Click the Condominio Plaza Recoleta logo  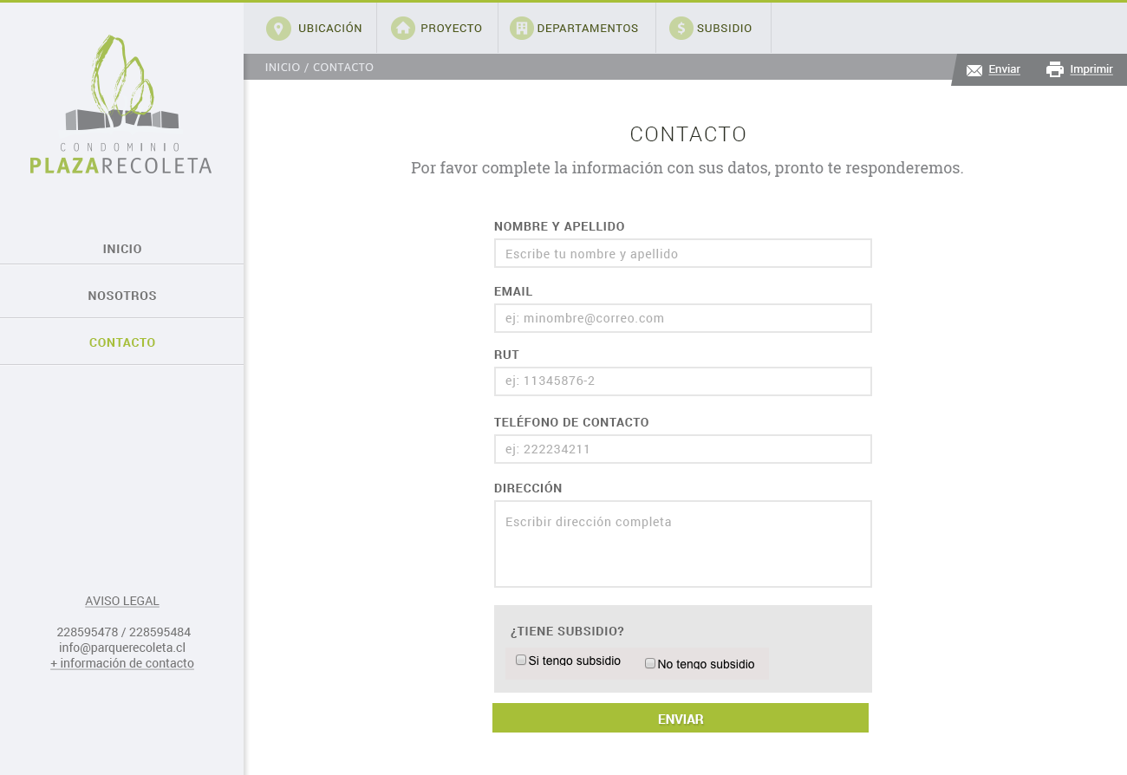[x=121, y=105]
